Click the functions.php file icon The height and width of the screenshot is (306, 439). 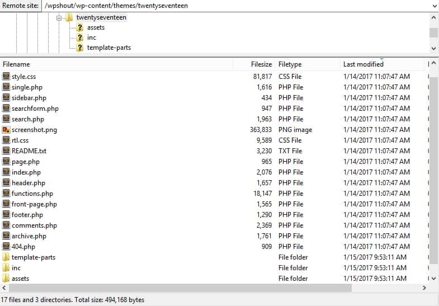tap(6, 194)
